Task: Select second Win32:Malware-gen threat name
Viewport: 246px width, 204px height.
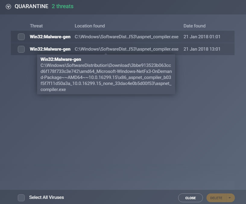Action: point(50,49)
